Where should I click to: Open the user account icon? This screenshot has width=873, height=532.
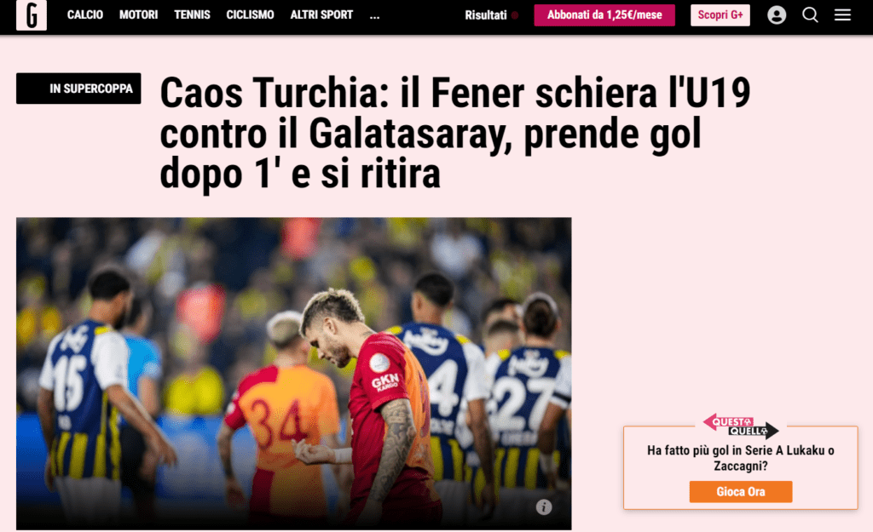point(776,15)
